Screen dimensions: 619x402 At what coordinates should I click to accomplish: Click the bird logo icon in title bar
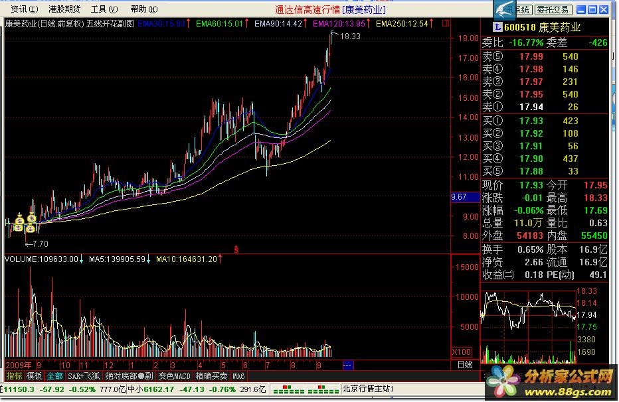tap(504, 10)
